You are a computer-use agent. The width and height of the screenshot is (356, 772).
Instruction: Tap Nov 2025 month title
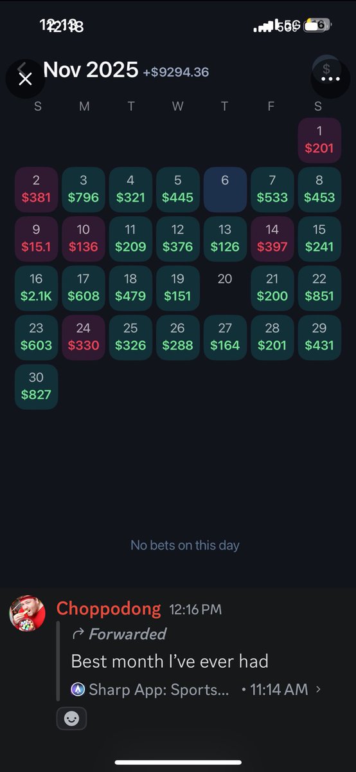(91, 69)
